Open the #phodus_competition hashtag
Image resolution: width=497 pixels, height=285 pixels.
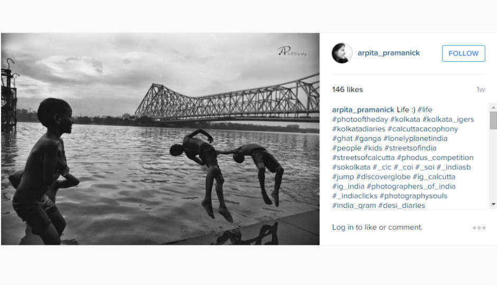435,157
